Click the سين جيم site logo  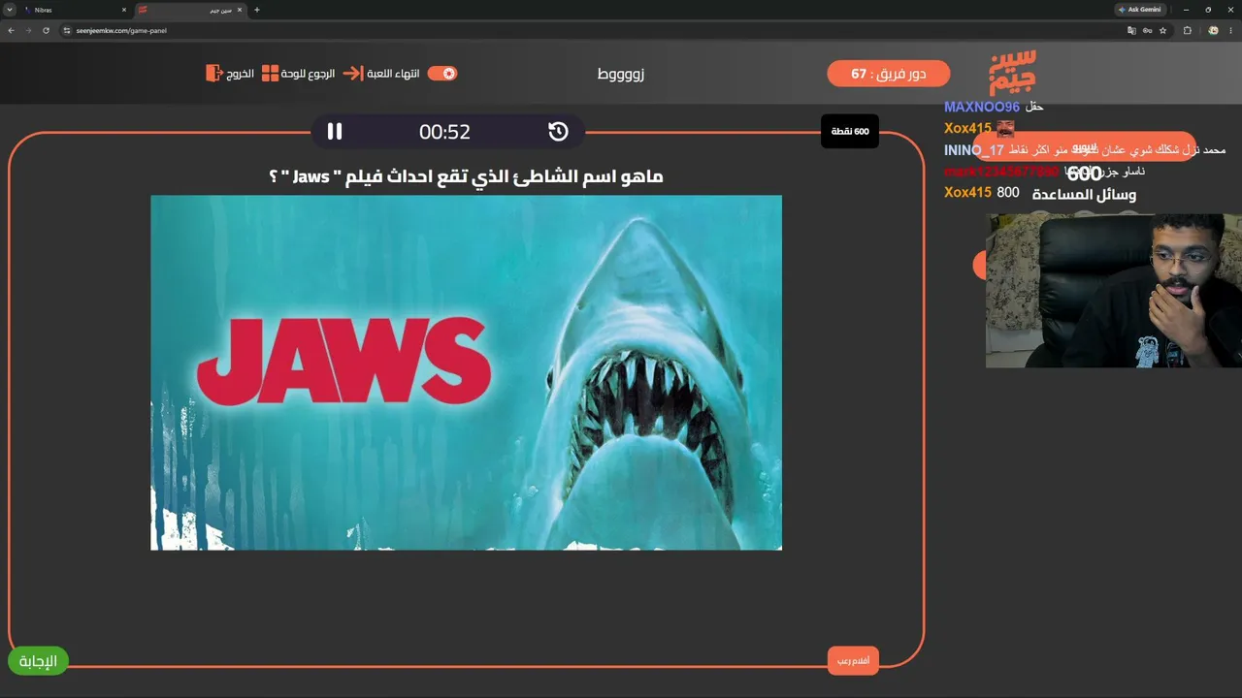(x=1013, y=72)
